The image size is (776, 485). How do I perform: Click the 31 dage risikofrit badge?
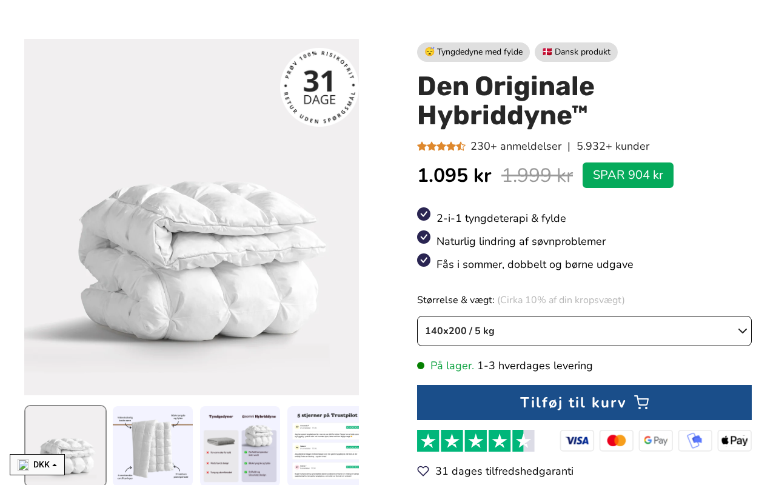click(319, 87)
